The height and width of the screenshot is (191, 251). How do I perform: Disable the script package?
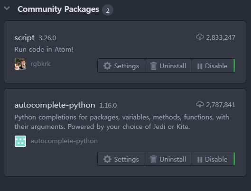coord(213,65)
